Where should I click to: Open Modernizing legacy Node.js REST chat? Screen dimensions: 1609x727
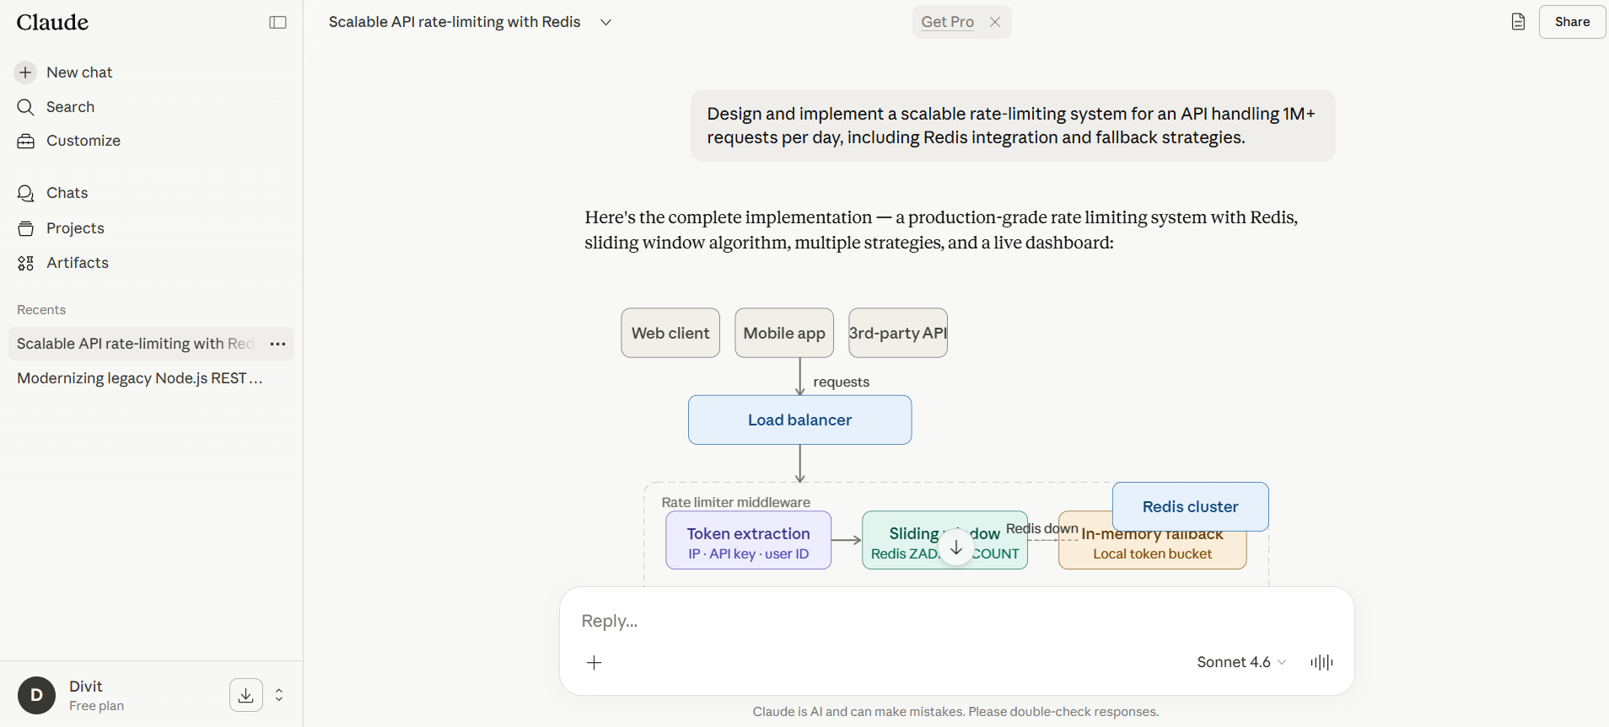[x=140, y=378]
